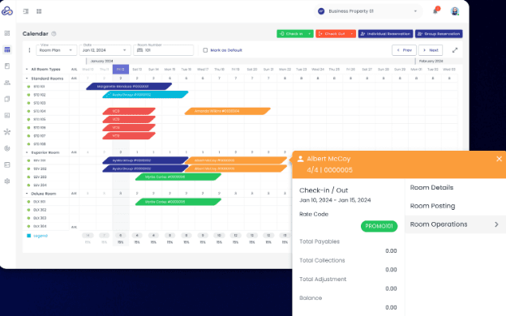Select the STD 103 room row label
The width and height of the screenshot is (506, 316).
click(x=40, y=103)
